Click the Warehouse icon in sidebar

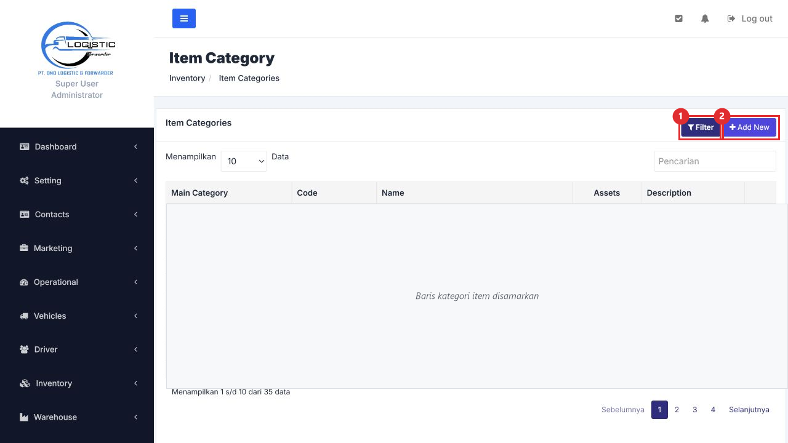(x=25, y=417)
